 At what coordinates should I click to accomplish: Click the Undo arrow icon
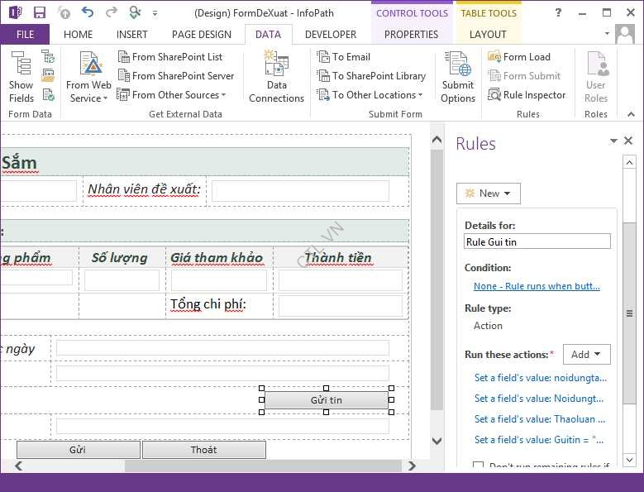click(x=88, y=12)
